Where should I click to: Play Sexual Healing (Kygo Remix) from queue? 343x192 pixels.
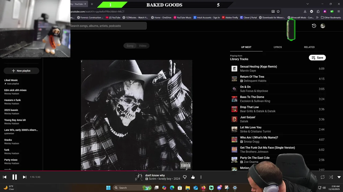pyautogui.click(x=278, y=69)
